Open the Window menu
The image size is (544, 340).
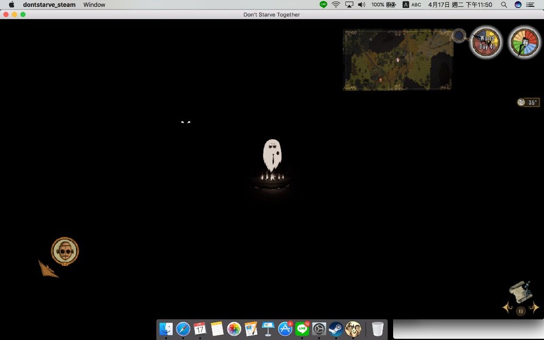click(95, 4)
